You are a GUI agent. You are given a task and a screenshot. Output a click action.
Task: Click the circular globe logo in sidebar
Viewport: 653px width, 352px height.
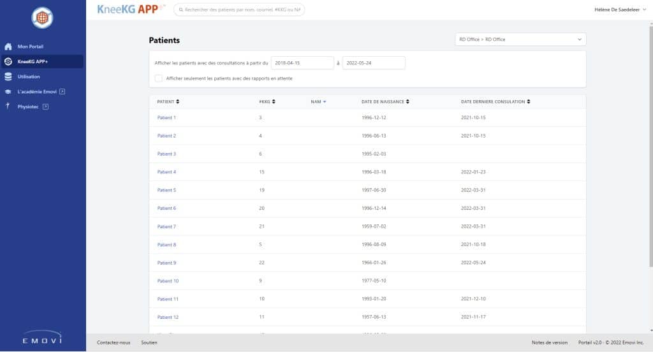[42, 18]
